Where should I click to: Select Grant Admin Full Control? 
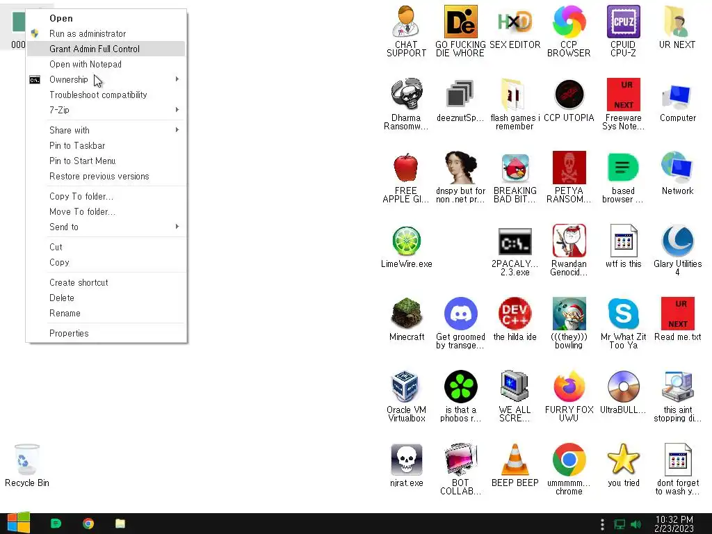coord(106,49)
